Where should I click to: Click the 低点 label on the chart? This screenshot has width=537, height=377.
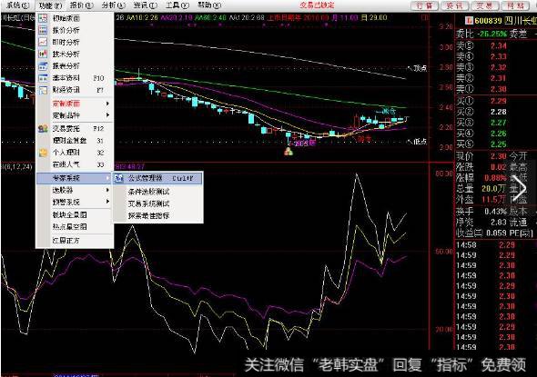[x=420, y=142]
